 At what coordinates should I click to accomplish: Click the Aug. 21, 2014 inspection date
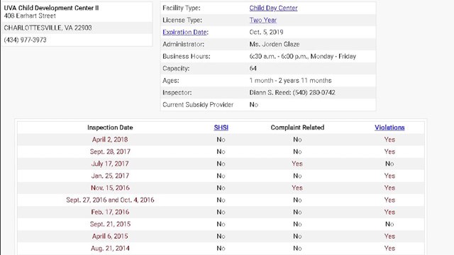110,249
